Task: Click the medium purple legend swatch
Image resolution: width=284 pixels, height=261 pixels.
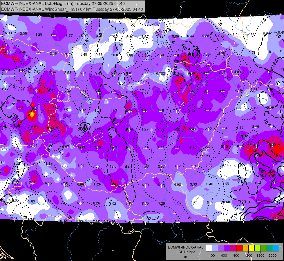Action: point(221,248)
